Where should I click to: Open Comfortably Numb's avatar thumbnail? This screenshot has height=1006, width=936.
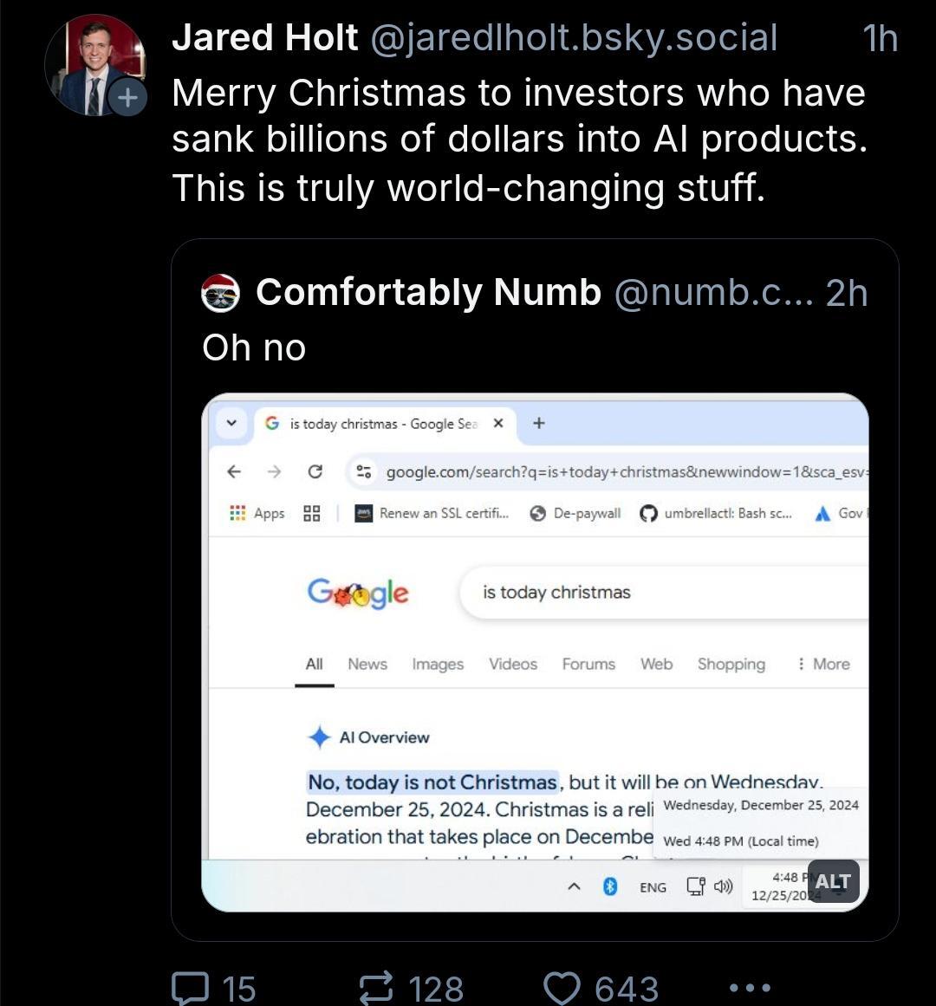click(x=220, y=293)
